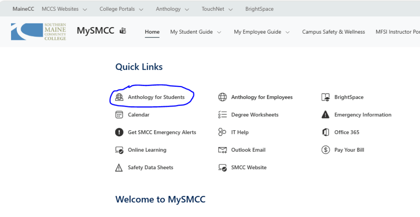Open TouchNet menu label
The width and height of the screenshot is (420, 217).
click(213, 9)
